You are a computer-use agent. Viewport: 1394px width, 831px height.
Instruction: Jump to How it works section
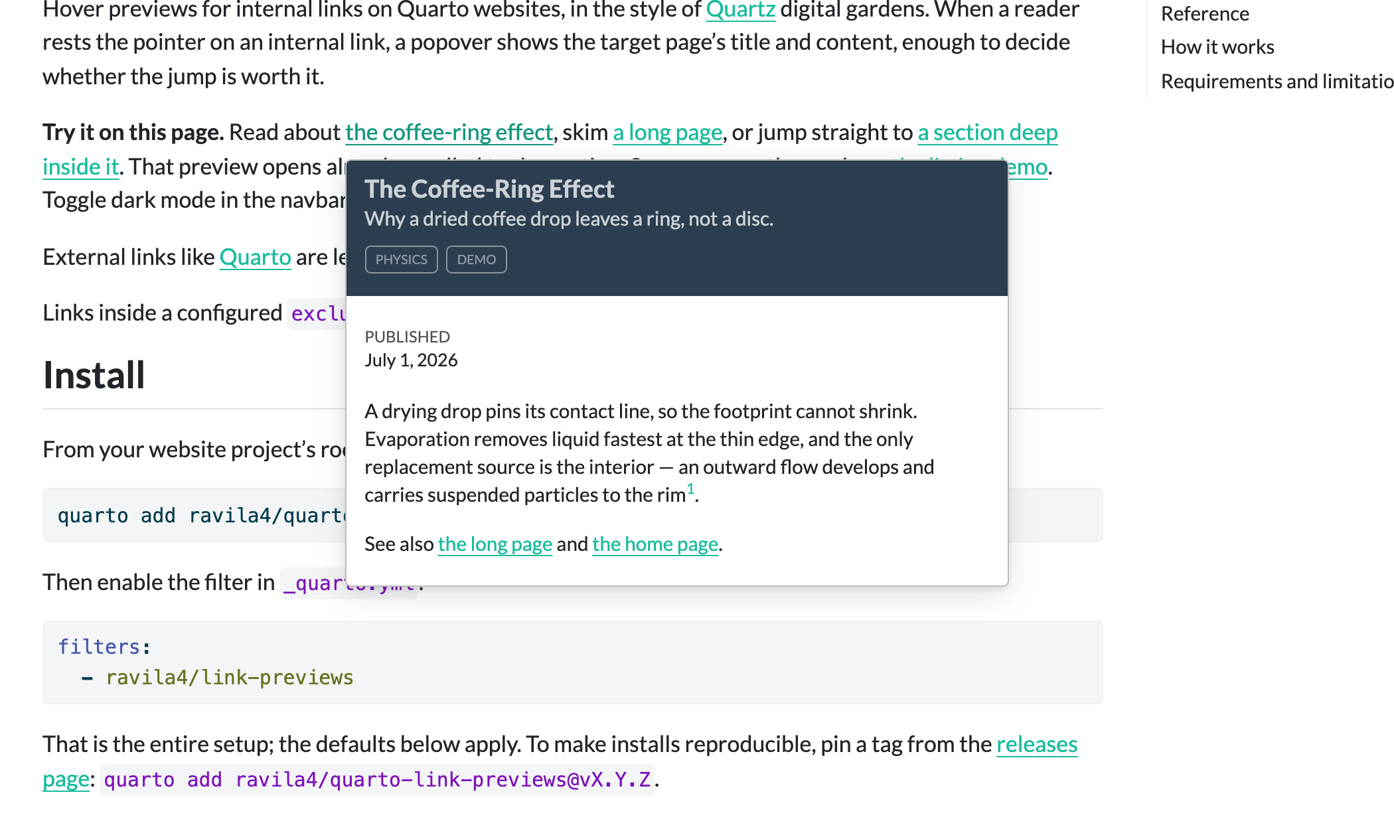(x=1217, y=47)
